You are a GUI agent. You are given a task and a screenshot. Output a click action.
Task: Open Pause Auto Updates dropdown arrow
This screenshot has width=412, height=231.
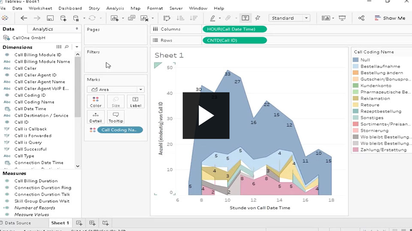coord(84,18)
